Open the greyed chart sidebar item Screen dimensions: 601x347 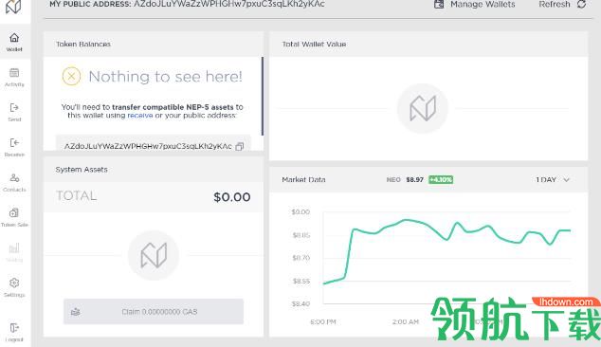coord(14,252)
